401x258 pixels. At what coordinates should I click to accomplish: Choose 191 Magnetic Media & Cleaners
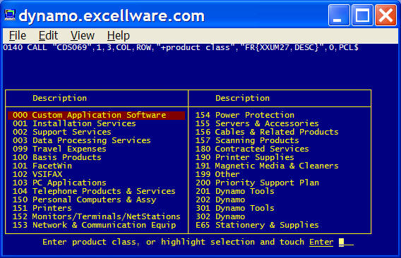click(267, 166)
